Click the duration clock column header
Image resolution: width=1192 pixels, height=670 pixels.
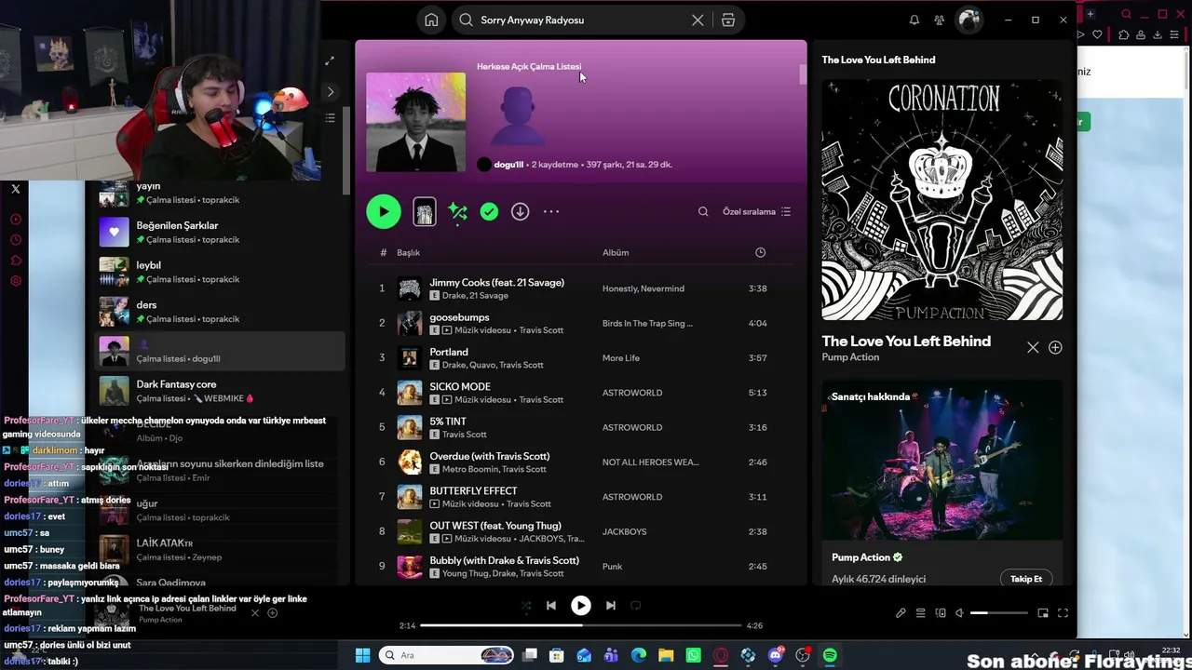[x=760, y=252]
